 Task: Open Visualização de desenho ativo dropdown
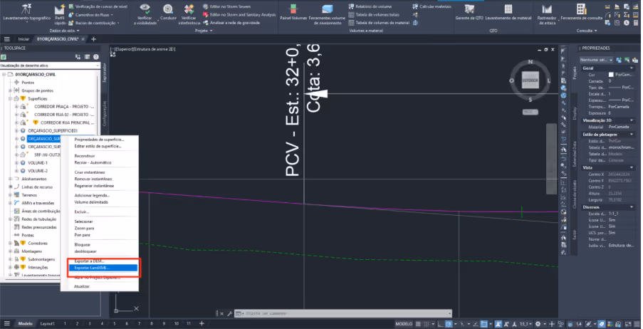[x=50, y=66]
